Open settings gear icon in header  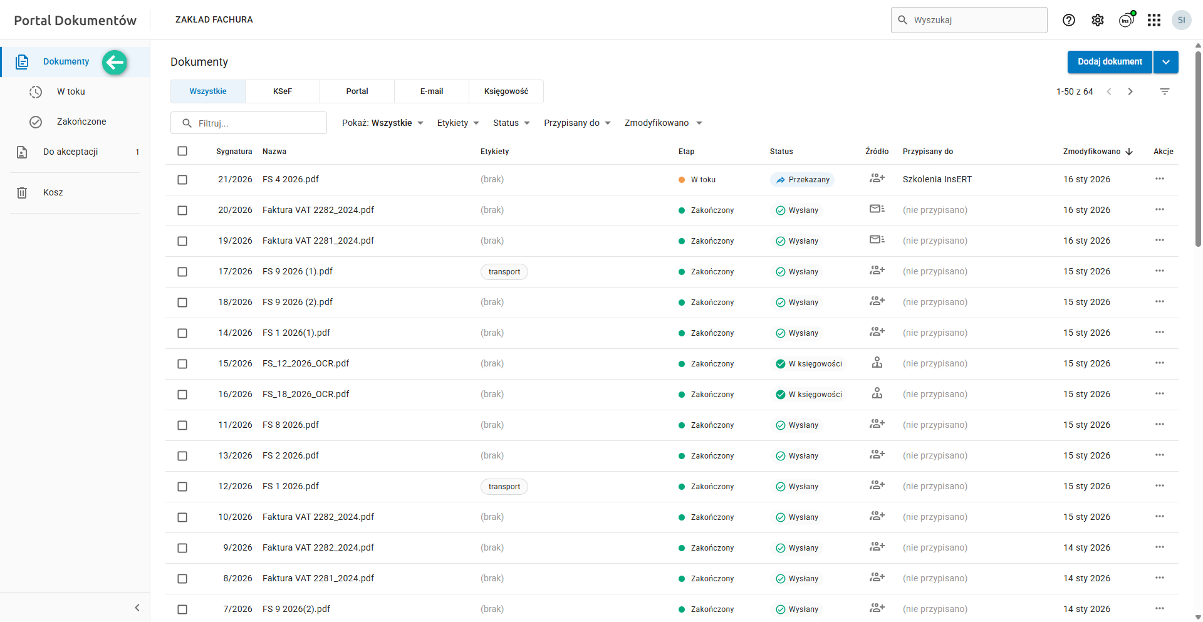1098,20
